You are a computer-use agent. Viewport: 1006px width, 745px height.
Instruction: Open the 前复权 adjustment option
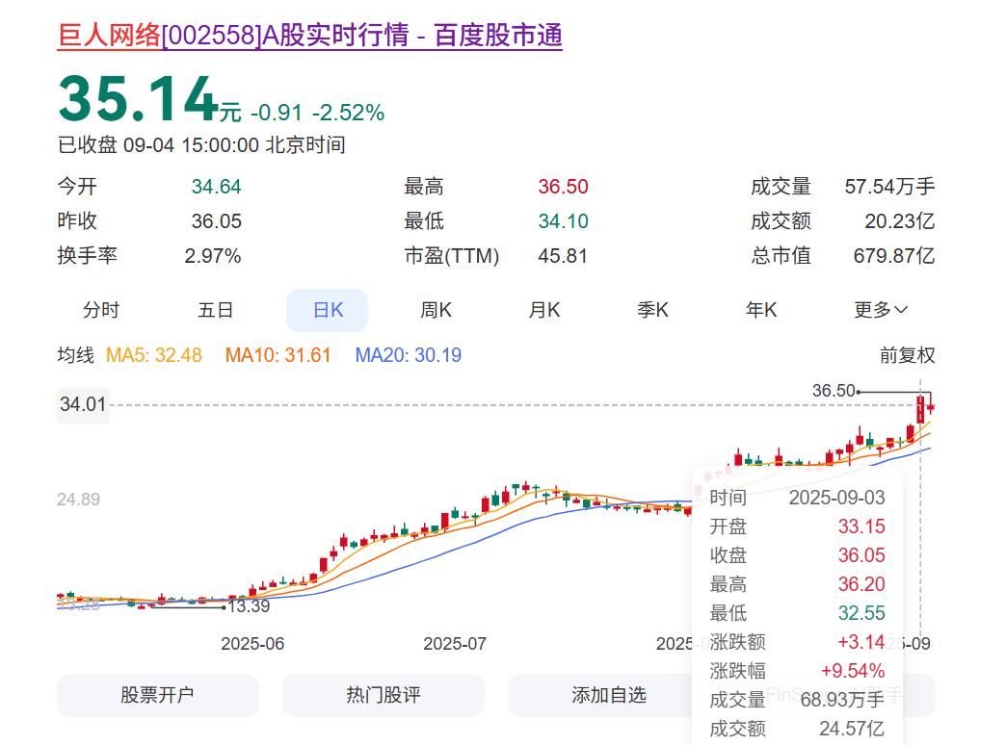click(907, 355)
